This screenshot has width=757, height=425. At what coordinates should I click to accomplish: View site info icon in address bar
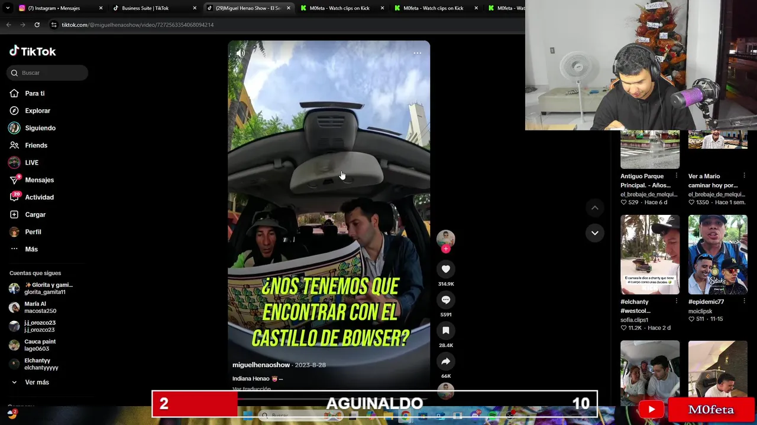point(54,25)
